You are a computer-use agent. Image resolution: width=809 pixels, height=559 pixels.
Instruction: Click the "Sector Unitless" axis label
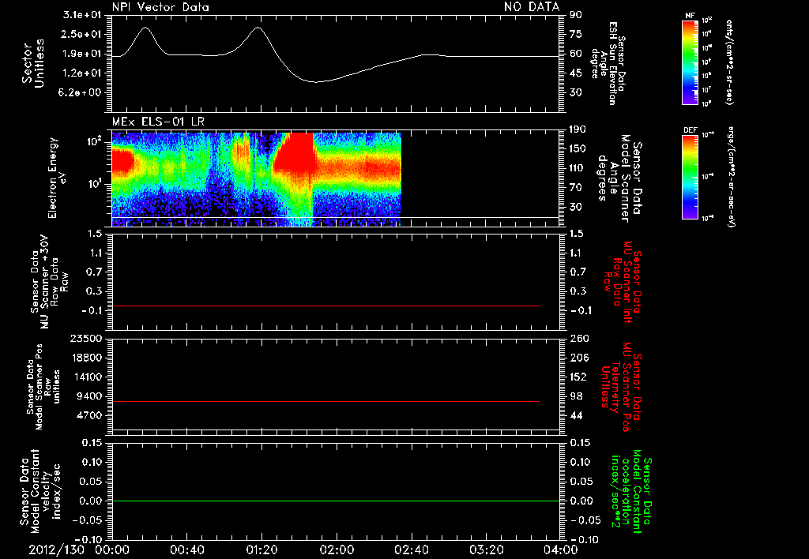point(33,63)
